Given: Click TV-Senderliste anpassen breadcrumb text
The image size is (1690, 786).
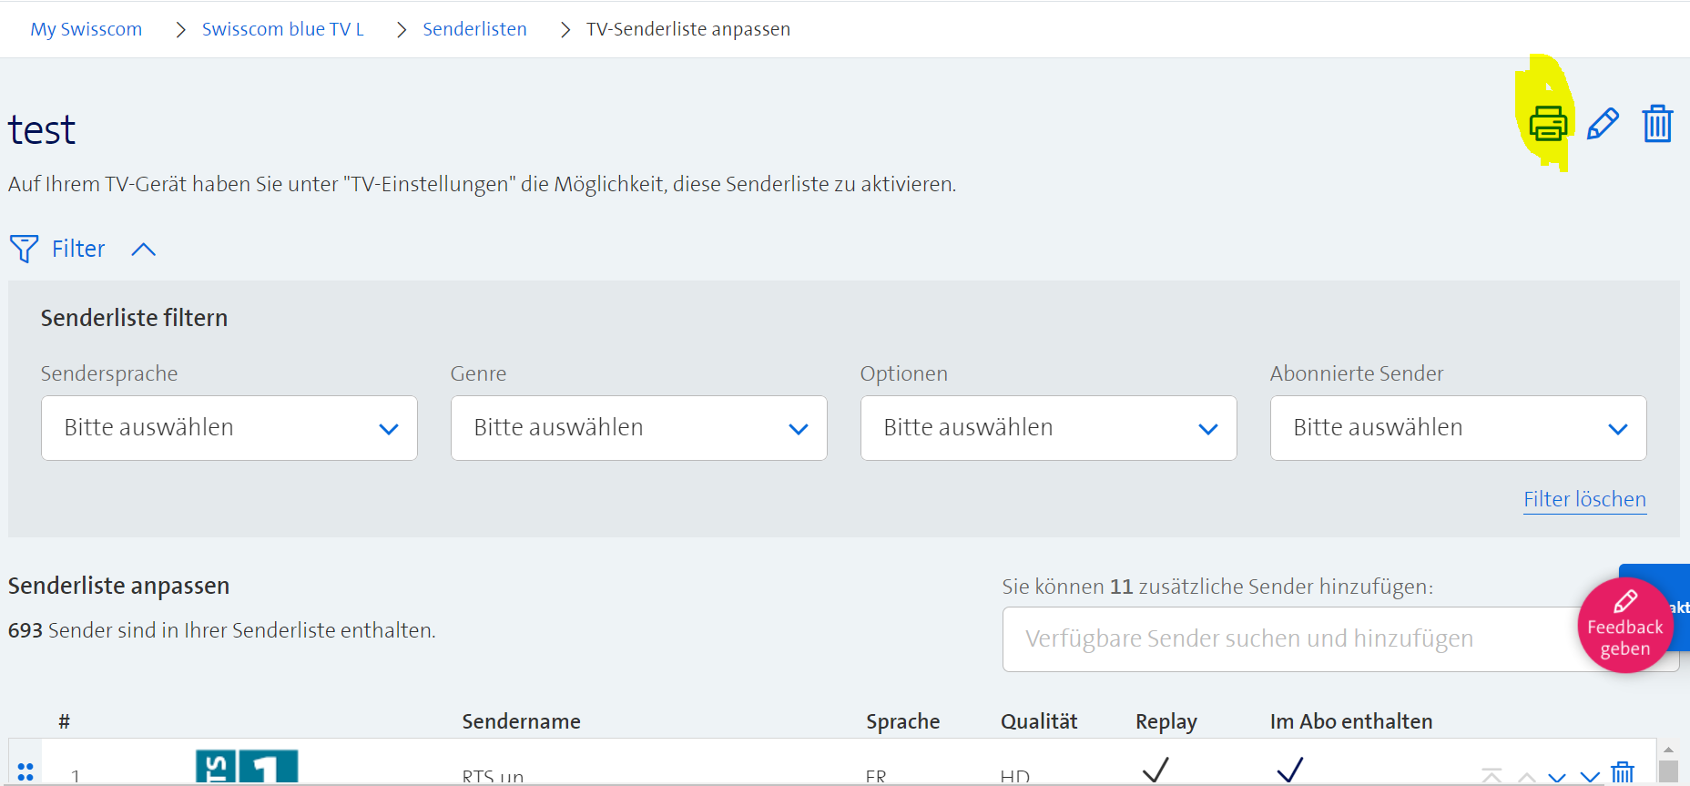Looking at the screenshot, I should [688, 29].
